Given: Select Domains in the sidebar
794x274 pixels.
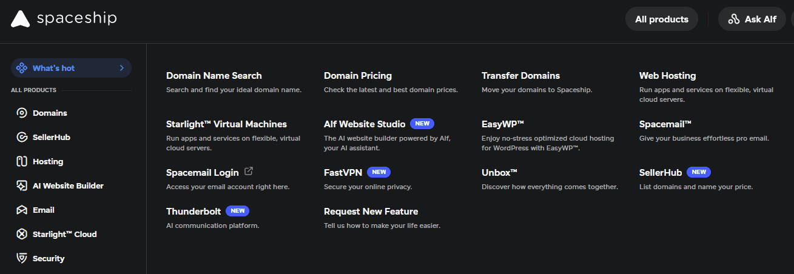Looking at the screenshot, I should (x=50, y=113).
